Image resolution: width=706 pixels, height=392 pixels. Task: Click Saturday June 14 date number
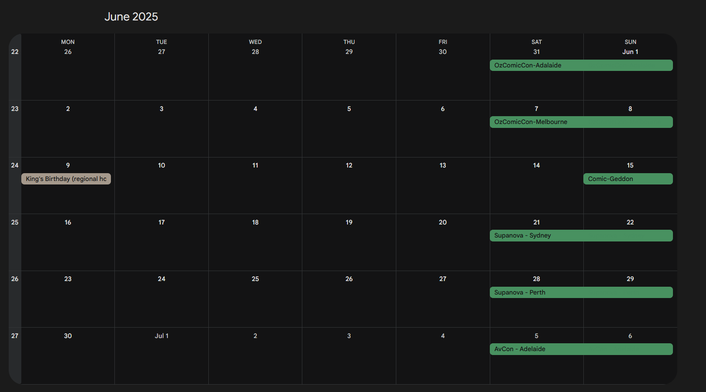536,165
